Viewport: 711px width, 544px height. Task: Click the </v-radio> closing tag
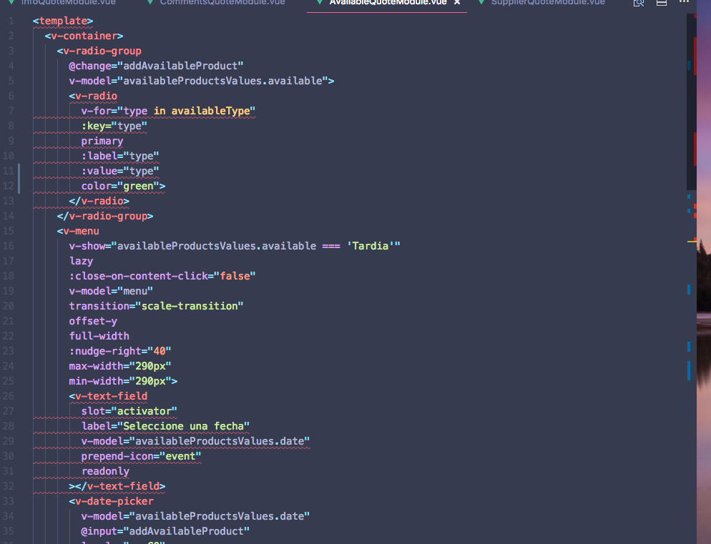tap(99, 201)
